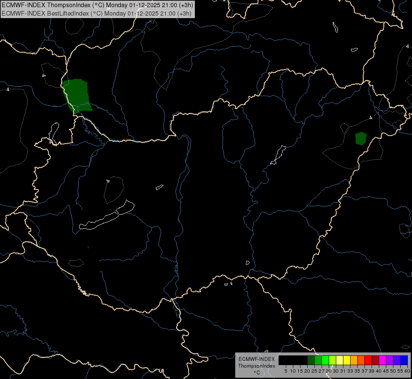This screenshot has width=412, height=379.
Task: Click the legend tick label 37
Action: [364, 371]
